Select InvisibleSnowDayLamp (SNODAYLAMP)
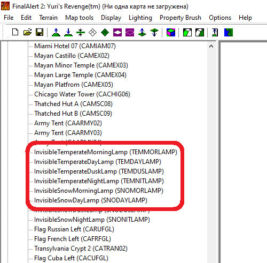 click(x=91, y=200)
